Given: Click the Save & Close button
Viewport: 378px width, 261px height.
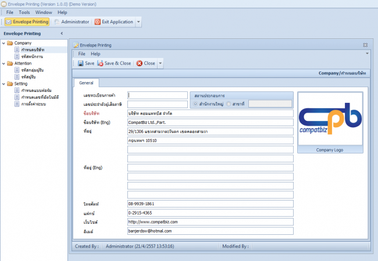Looking at the screenshot, I should [x=114, y=63].
